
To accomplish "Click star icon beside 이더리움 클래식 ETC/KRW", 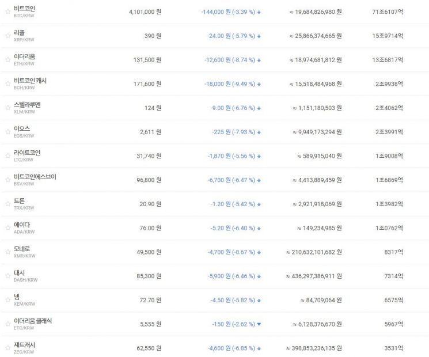I will 7,324.
